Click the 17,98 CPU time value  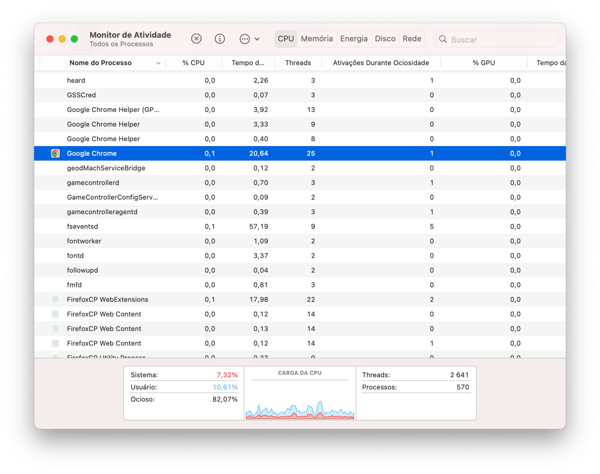pyautogui.click(x=259, y=299)
